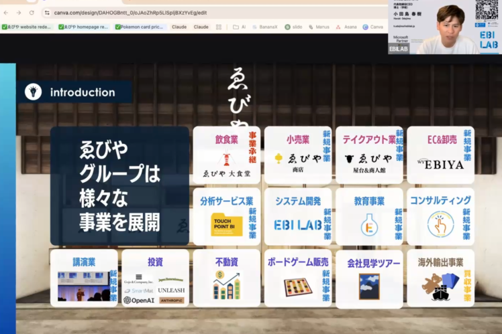Select the OpenAI logo in 投資 card
This screenshot has width=502, height=334.
tap(139, 300)
